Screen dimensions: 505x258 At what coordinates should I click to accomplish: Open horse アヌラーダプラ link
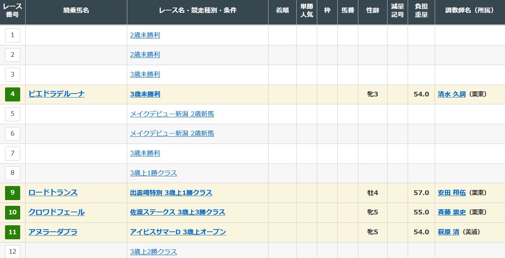[53, 232]
